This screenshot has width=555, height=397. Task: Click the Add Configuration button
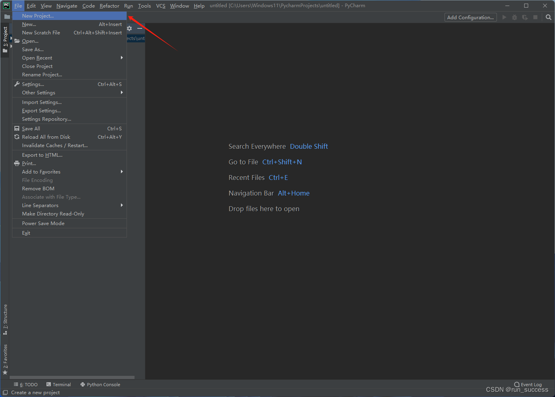(x=470, y=17)
